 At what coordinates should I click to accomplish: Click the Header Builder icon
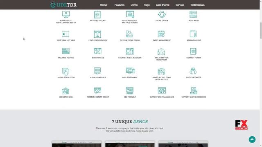click(130, 14)
